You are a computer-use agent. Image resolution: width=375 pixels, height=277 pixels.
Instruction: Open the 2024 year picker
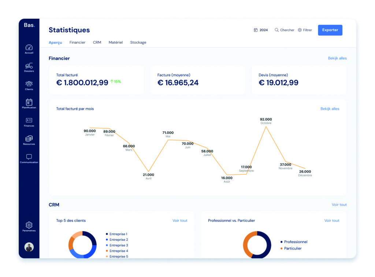click(261, 30)
